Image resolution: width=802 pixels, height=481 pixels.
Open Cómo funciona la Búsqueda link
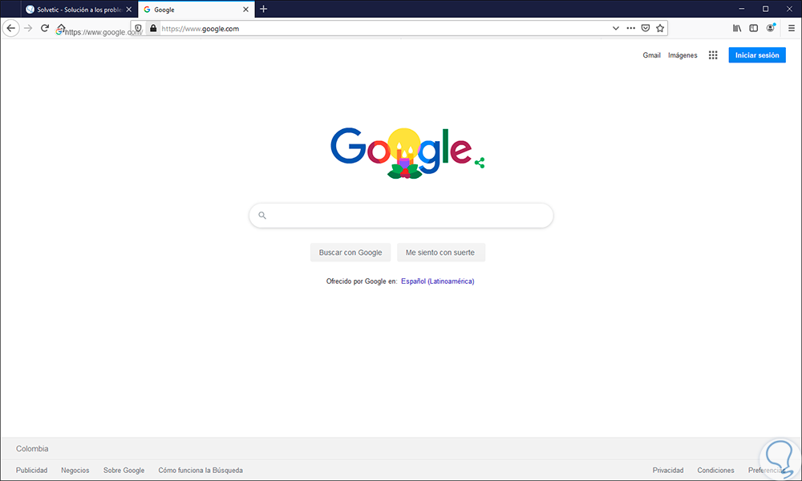200,471
